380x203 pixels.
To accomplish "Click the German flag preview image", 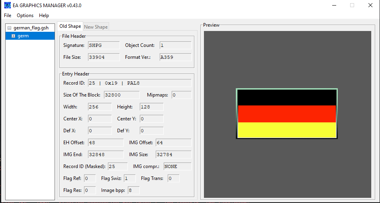I will 287,114.
